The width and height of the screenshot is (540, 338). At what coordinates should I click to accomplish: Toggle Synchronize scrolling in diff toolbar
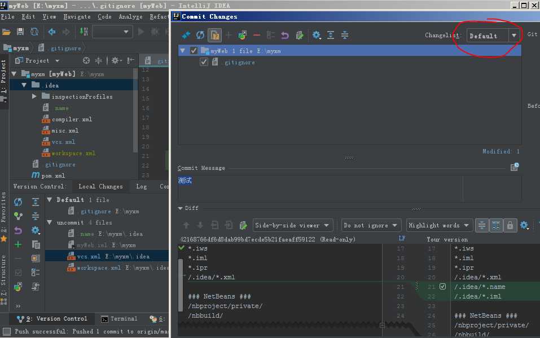coord(496,225)
